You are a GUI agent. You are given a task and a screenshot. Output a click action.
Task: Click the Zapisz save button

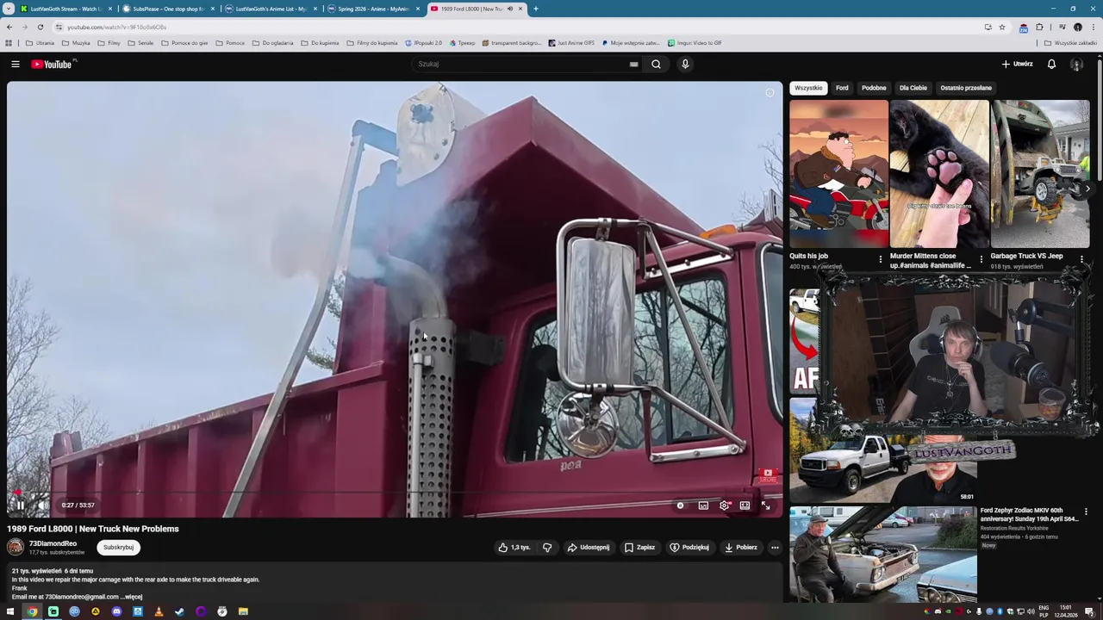[x=640, y=547]
